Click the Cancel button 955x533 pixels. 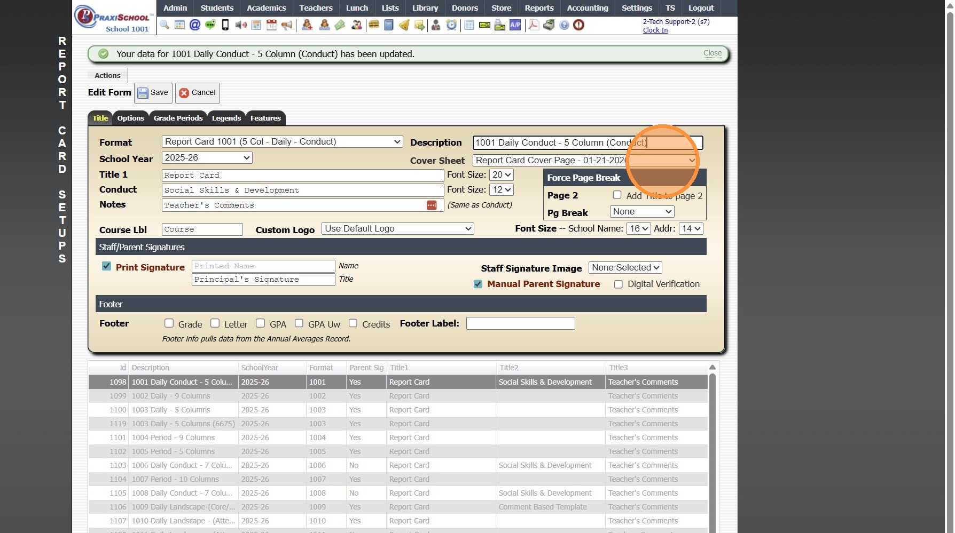198,93
